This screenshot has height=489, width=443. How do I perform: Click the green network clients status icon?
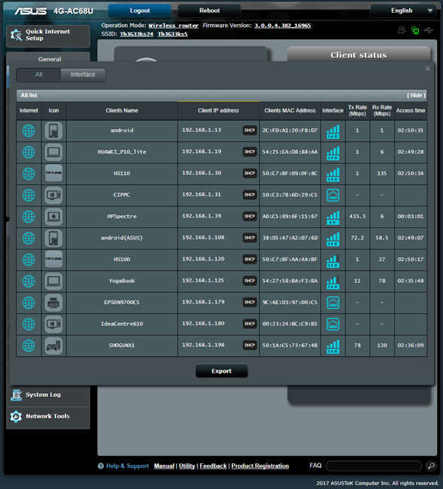[415, 30]
